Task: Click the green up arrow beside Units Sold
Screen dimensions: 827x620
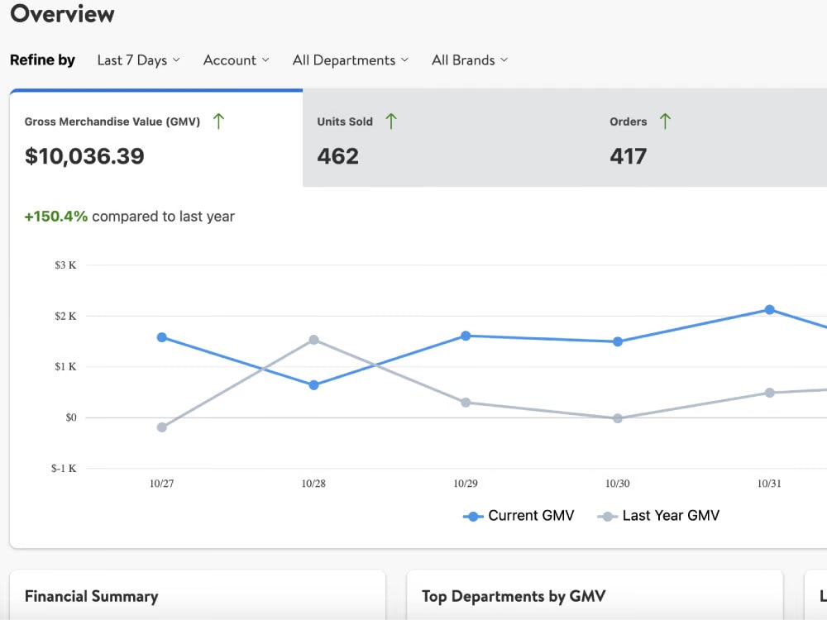Action: [391, 122]
